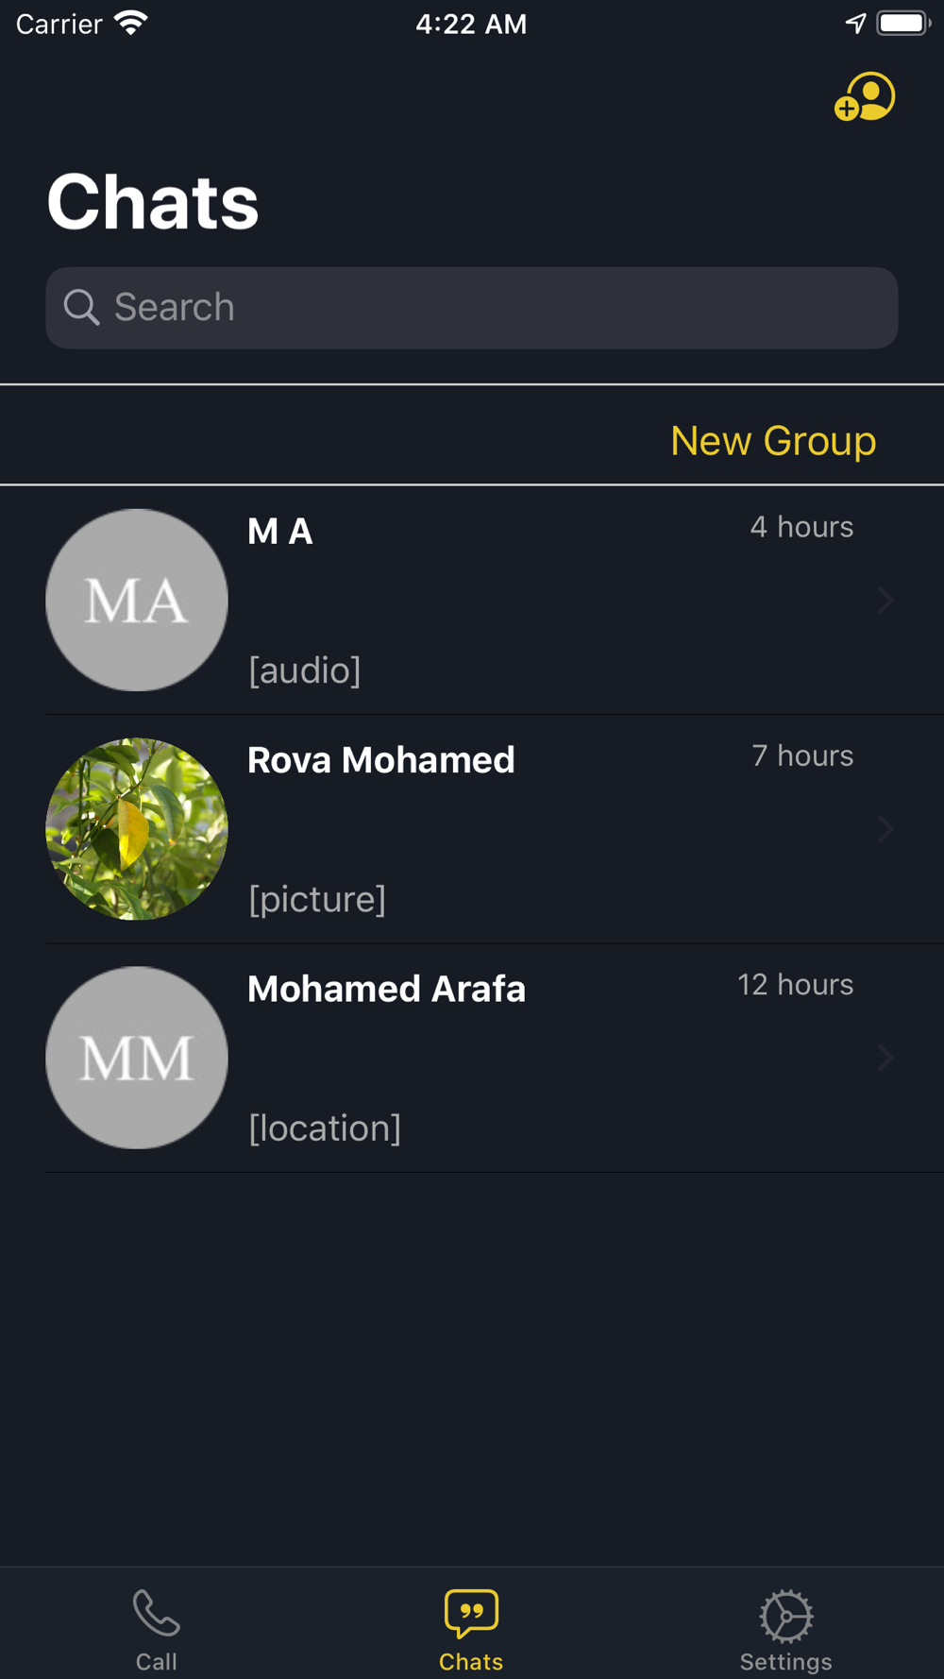Focus the Search chats field

pyautogui.click(x=471, y=308)
